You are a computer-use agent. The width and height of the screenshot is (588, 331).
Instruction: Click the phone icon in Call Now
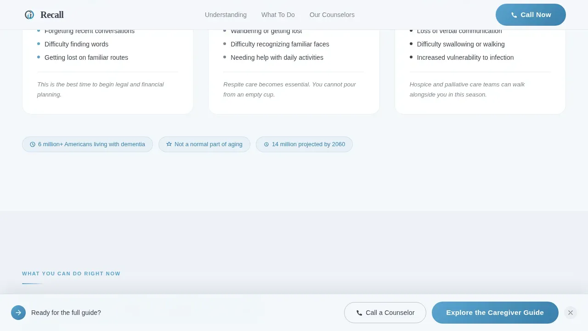(x=514, y=15)
